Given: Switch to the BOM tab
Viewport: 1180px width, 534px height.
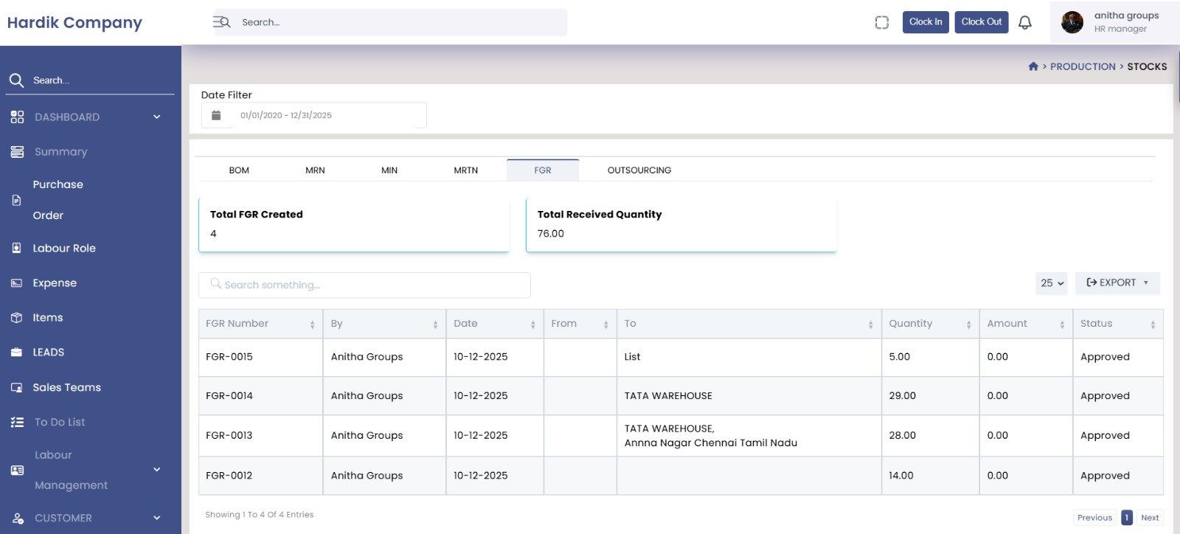Looking at the screenshot, I should point(239,170).
